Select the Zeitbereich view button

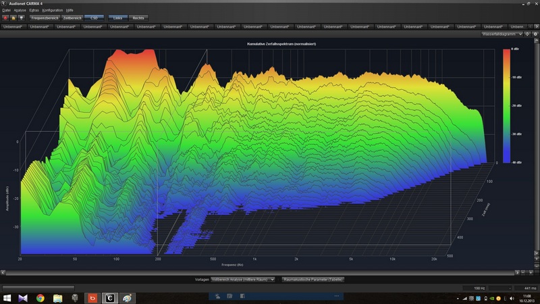click(x=73, y=18)
